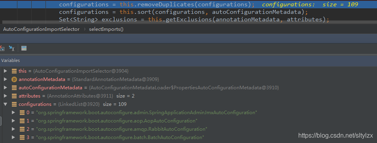The height and width of the screenshot is (143, 377).
Task: Click AutoConfigurationImportSelector breadcrumb
Action: [41, 29]
